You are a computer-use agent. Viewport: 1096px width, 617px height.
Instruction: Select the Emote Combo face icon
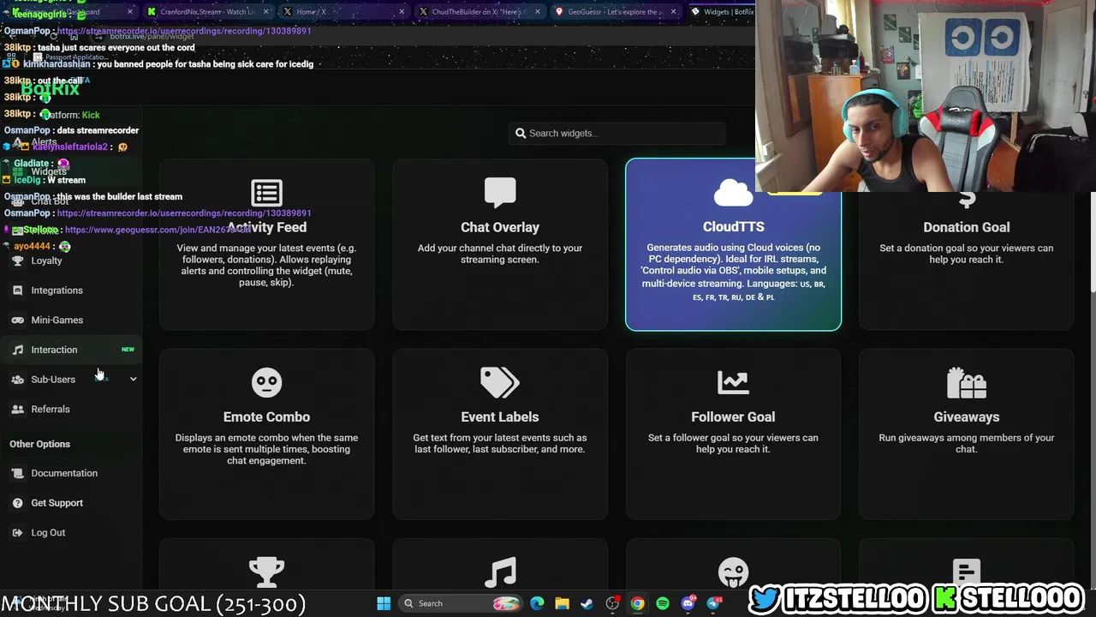point(266,382)
